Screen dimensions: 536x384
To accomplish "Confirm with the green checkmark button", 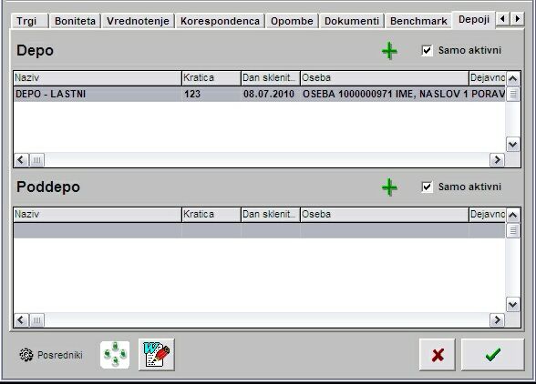I will 492,355.
